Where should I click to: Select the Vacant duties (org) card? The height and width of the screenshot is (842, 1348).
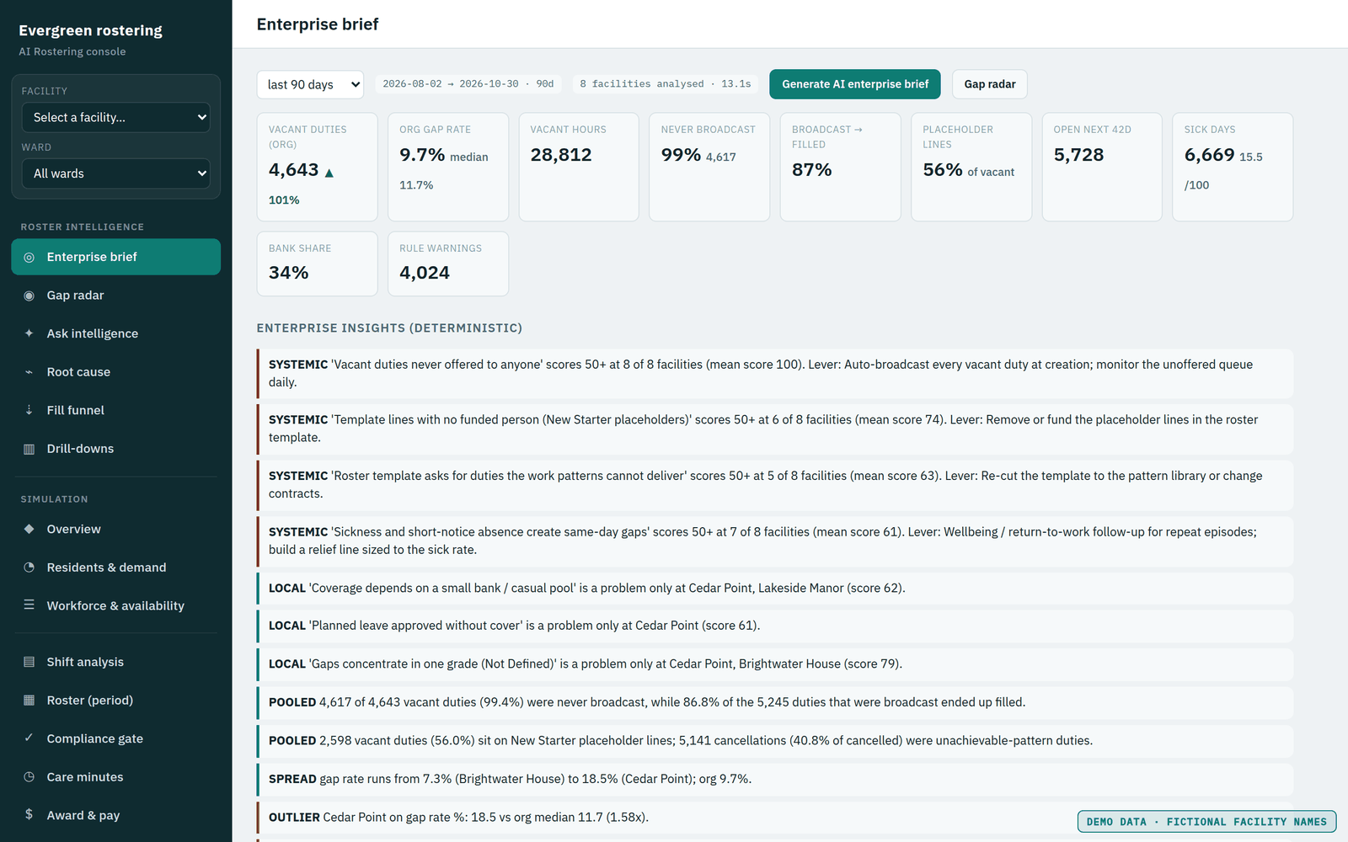[x=317, y=167]
